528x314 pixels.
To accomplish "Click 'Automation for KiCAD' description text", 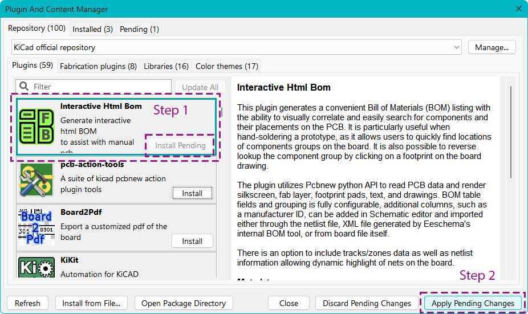I will [99, 274].
